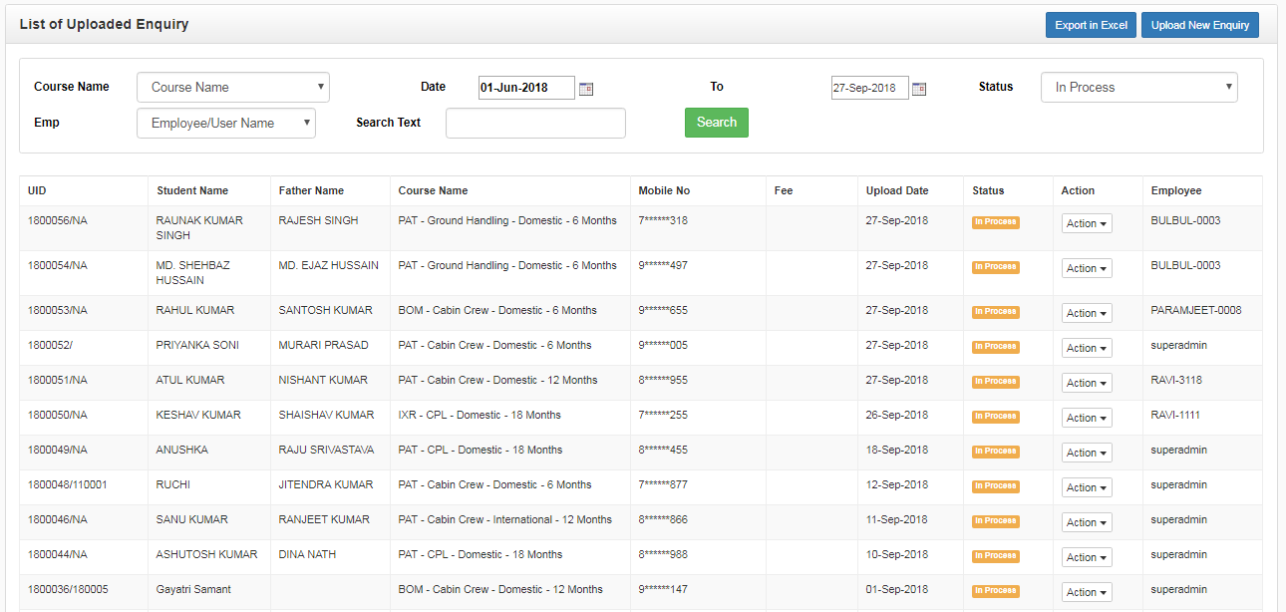Click course PAT - Cabin Crew - International - 12 Months
1286x612 pixels.
point(505,519)
